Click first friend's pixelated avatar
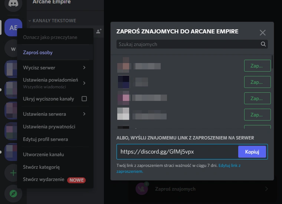Screen dimensions: 282x204 pos(123,66)
